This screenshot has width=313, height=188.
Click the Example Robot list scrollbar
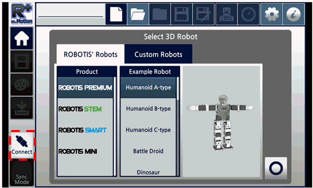(178, 126)
